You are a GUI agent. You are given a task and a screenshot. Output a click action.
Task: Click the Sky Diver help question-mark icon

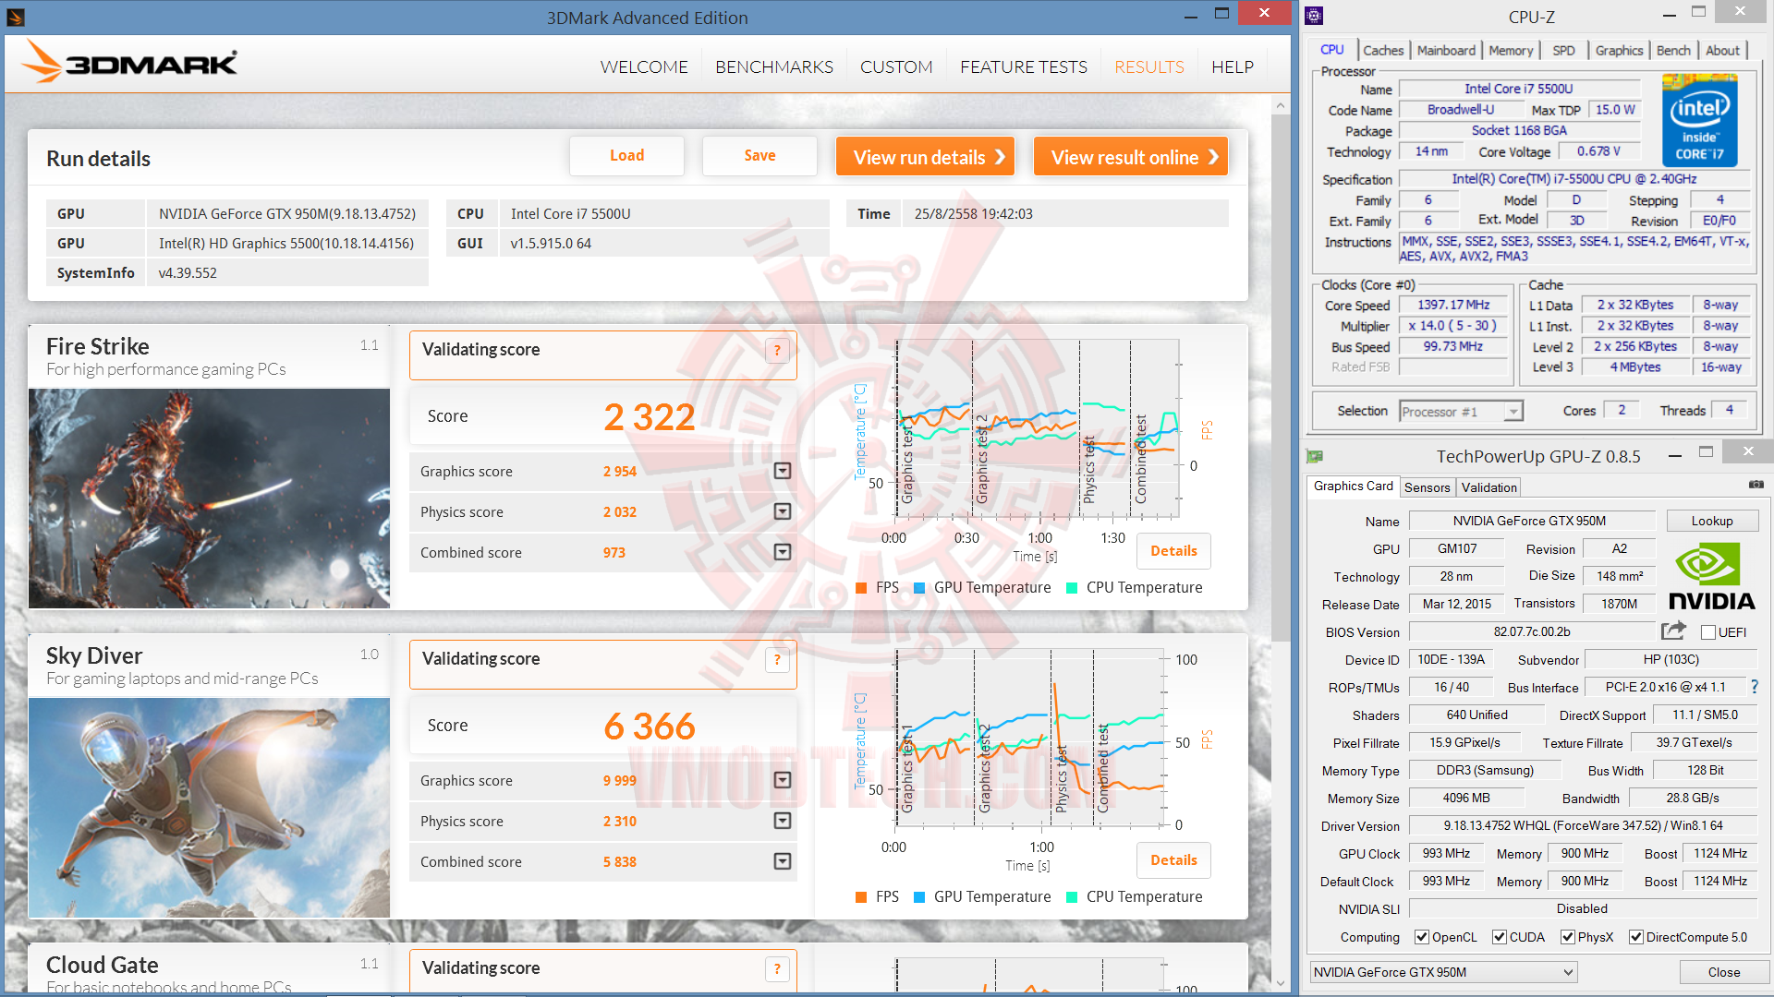pyautogui.click(x=777, y=660)
